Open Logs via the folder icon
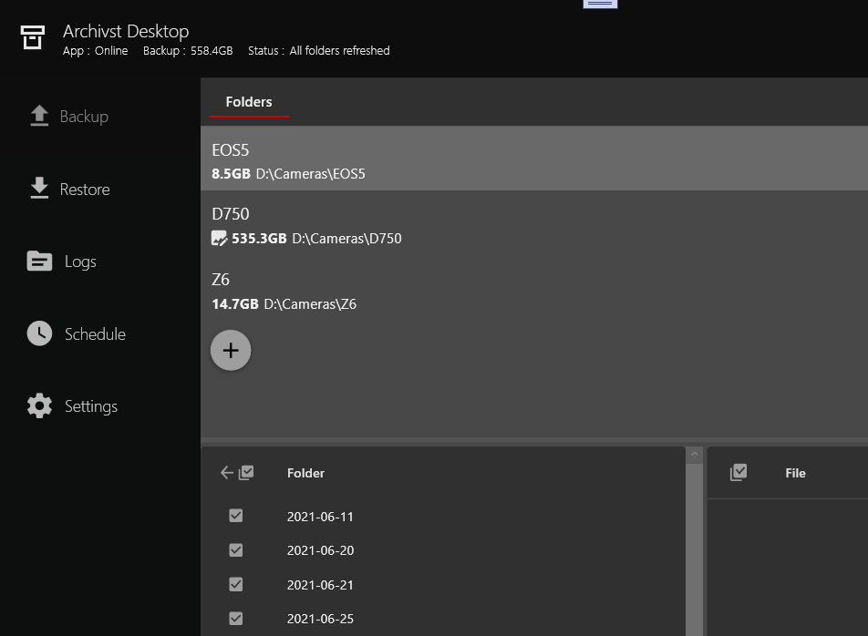The height and width of the screenshot is (636, 868). [39, 262]
